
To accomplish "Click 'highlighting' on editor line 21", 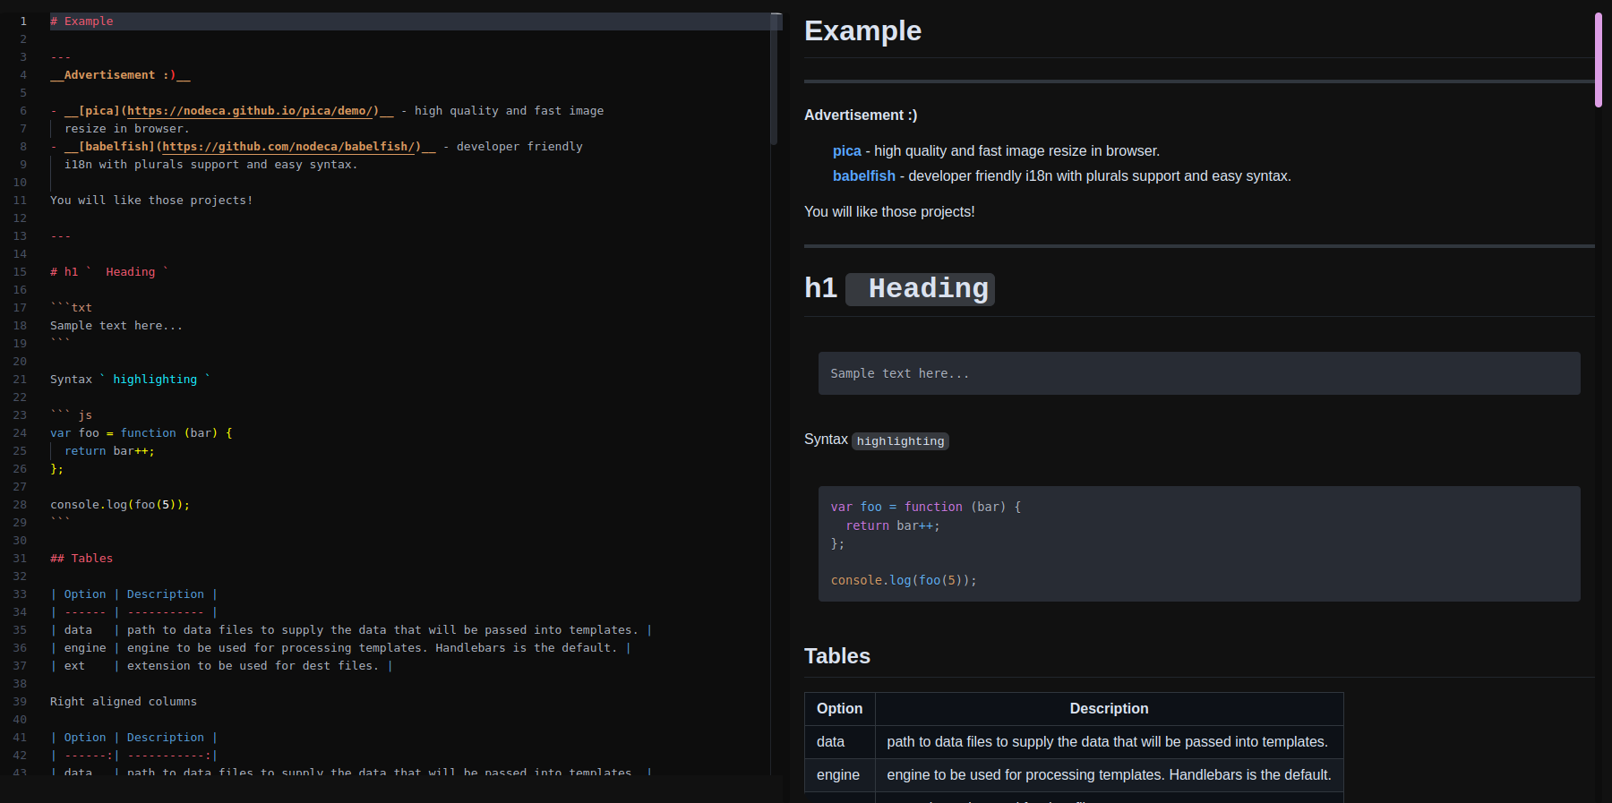I will (155, 380).
